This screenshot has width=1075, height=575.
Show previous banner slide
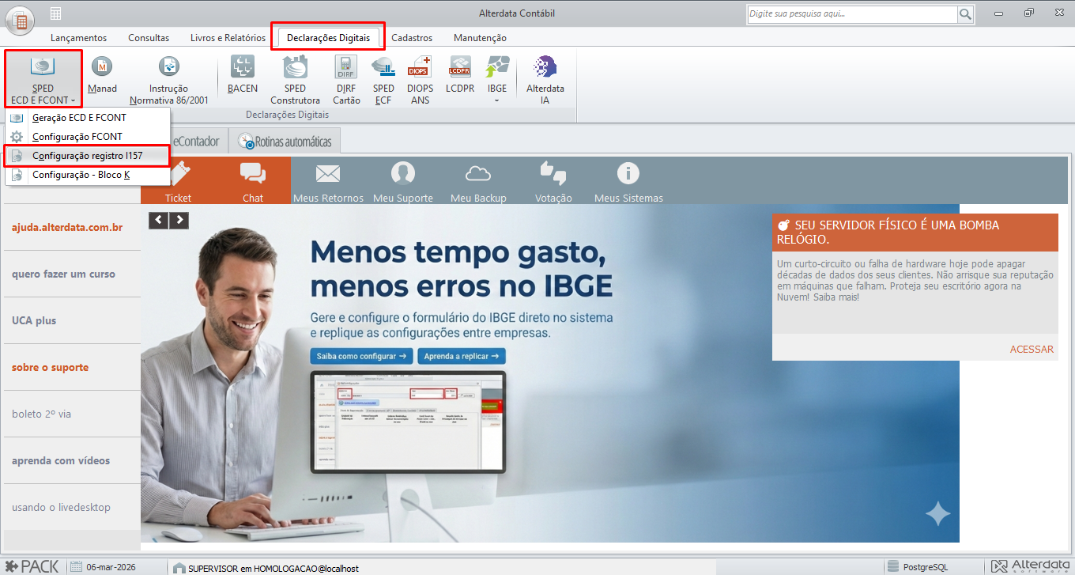[x=159, y=220]
